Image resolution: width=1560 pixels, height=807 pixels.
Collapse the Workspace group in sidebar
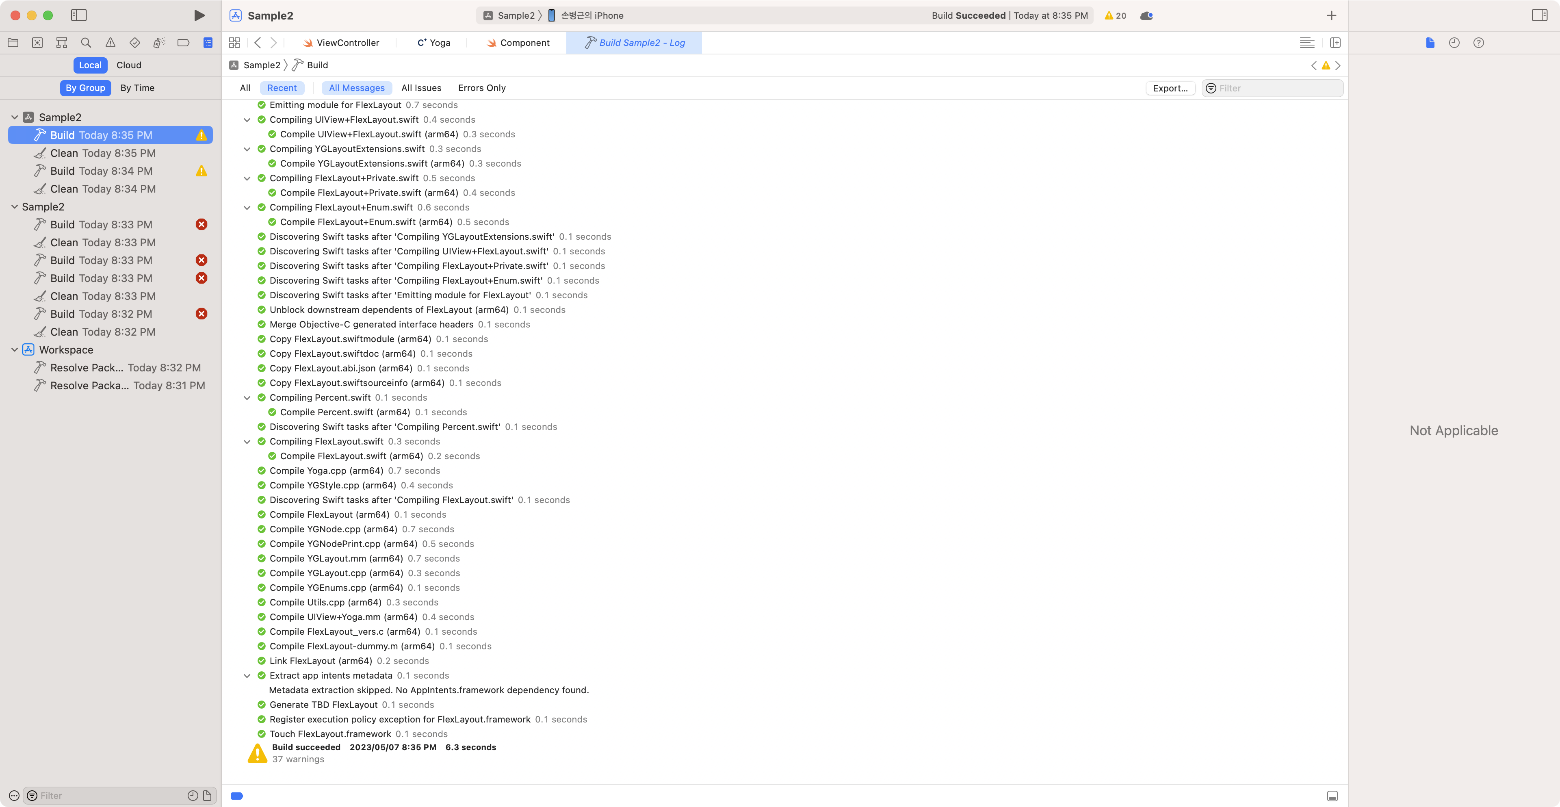(15, 349)
